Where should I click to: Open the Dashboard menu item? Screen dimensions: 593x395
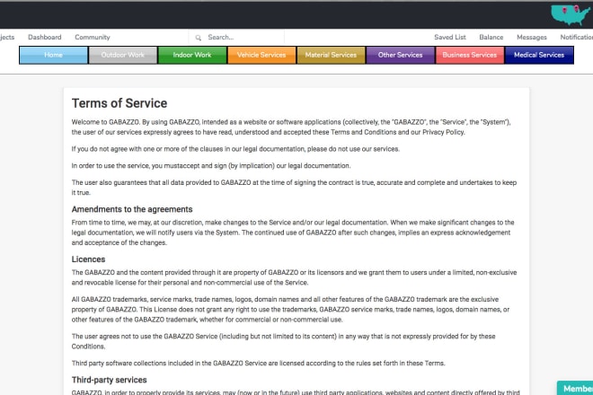45,37
